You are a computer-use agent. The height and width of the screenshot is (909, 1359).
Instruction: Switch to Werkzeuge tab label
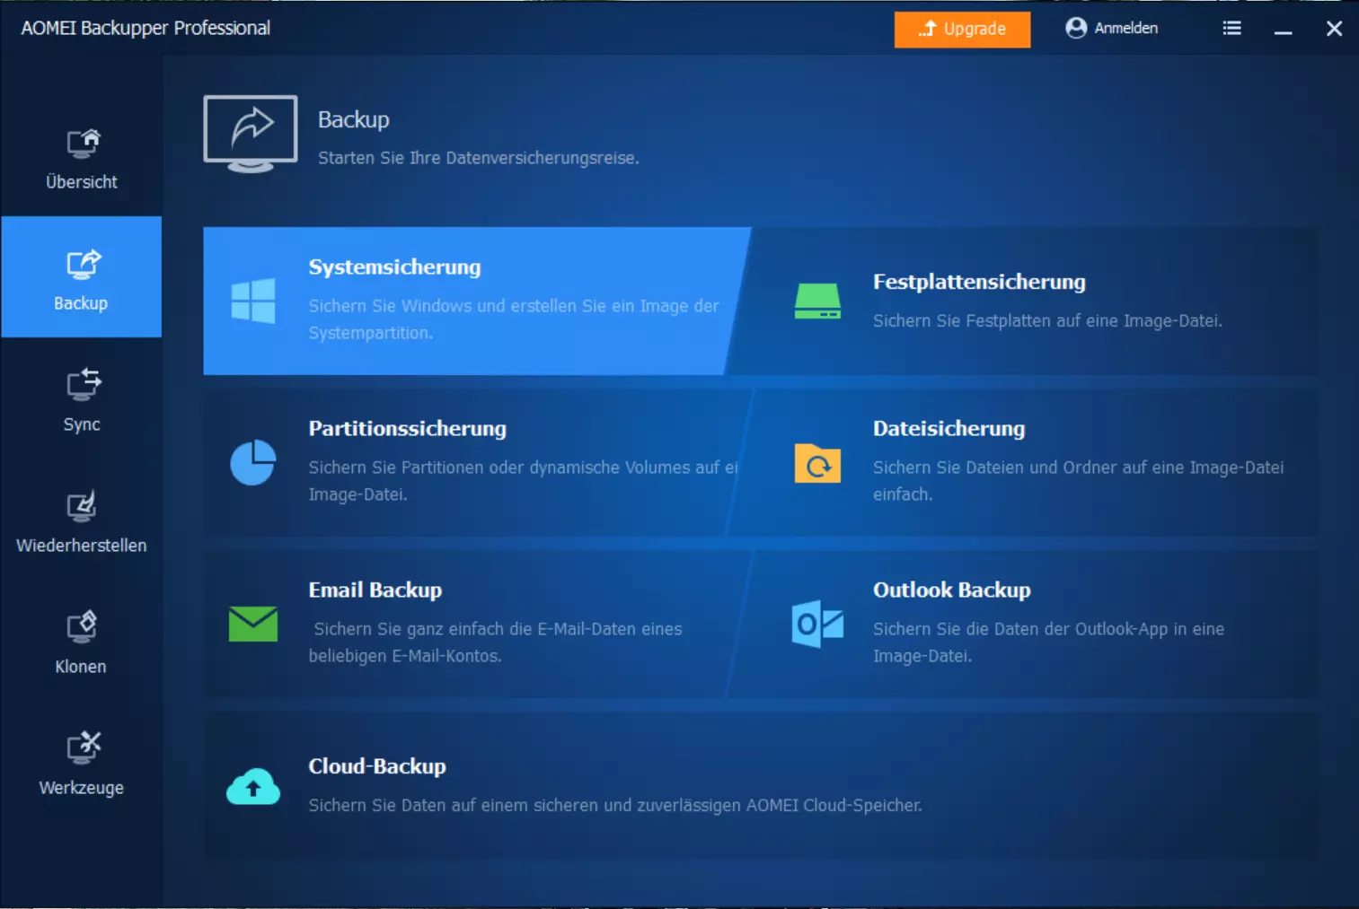tap(81, 788)
